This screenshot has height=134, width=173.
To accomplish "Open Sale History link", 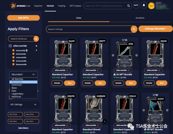I will click(24, 128).
